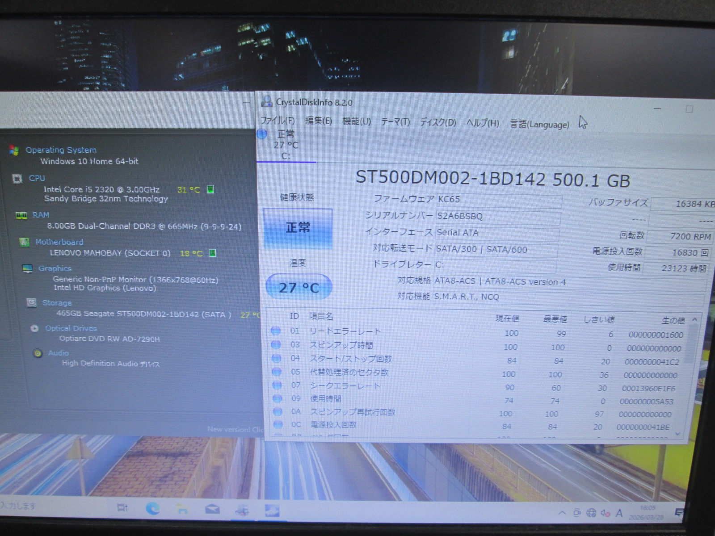This screenshot has width=715, height=536.
Task: Click the firmware field showing KC65
Action: (498, 200)
